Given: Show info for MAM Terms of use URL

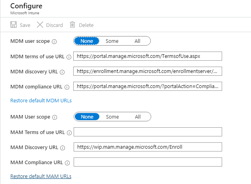Looking at the screenshot, I should tap(69, 133).
